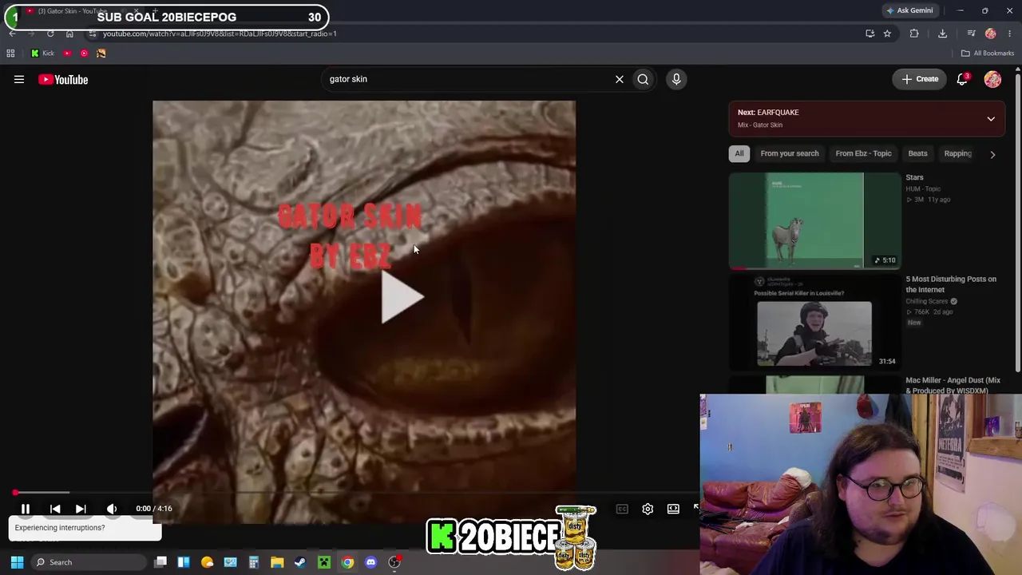Click the taskbar Search box
This screenshot has width=1022, height=575.
(x=88, y=562)
